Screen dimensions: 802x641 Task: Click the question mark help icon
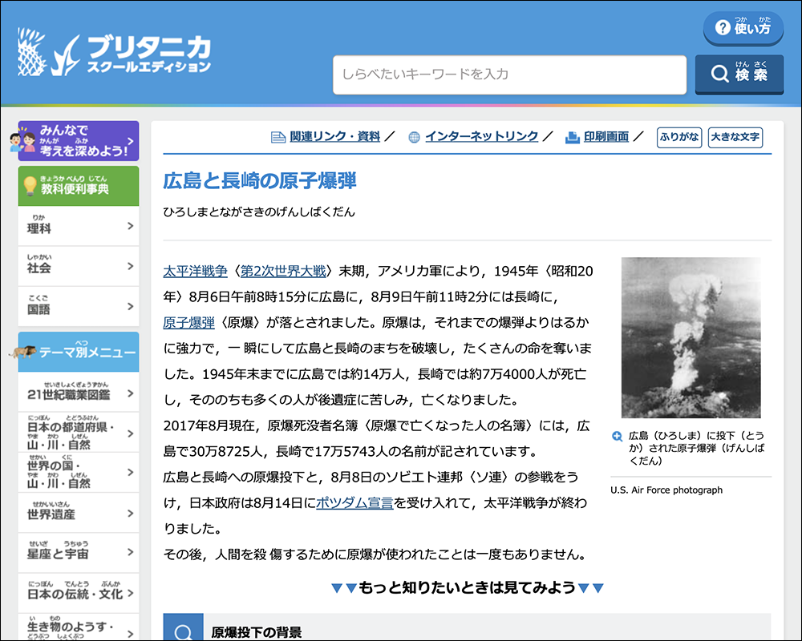723,27
